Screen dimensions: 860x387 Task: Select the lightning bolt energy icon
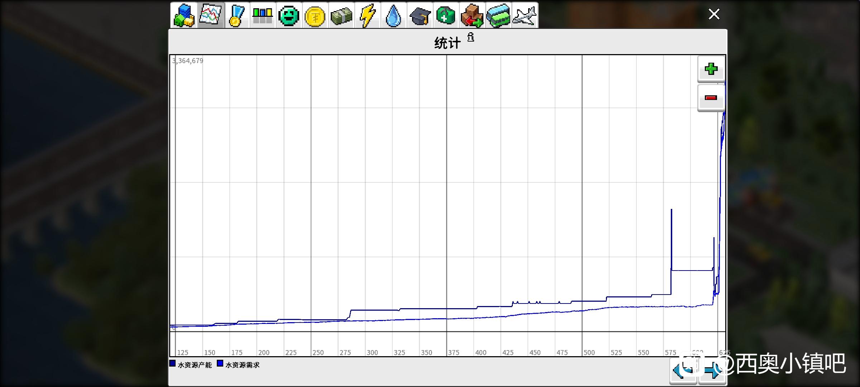pos(367,15)
